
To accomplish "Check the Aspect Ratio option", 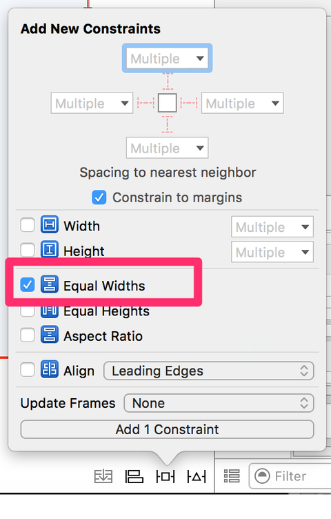I will tap(27, 335).
